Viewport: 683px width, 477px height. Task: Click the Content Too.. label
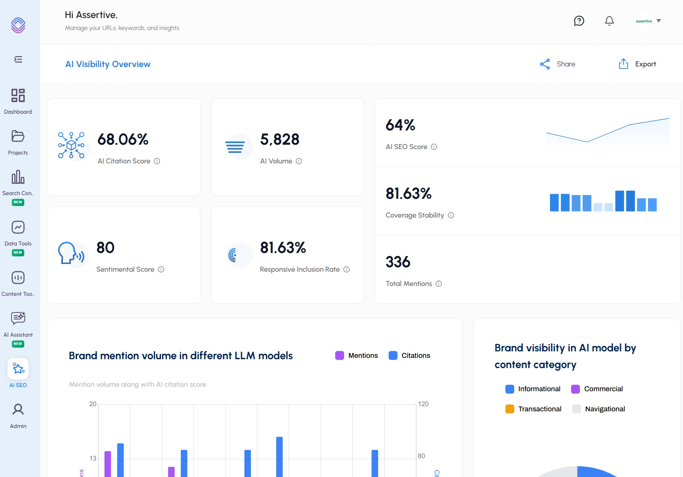coord(18,294)
